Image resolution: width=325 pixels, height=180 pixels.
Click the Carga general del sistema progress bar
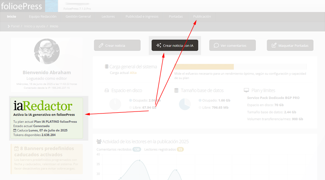pos(240,66)
